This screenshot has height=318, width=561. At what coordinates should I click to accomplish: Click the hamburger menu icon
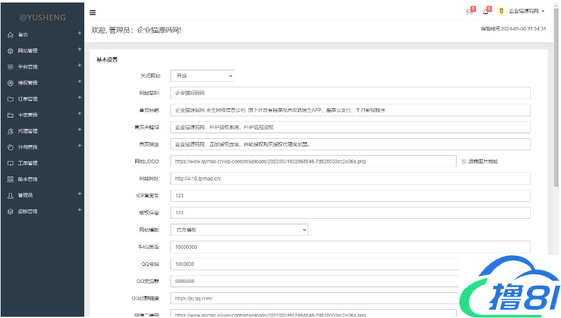click(93, 12)
